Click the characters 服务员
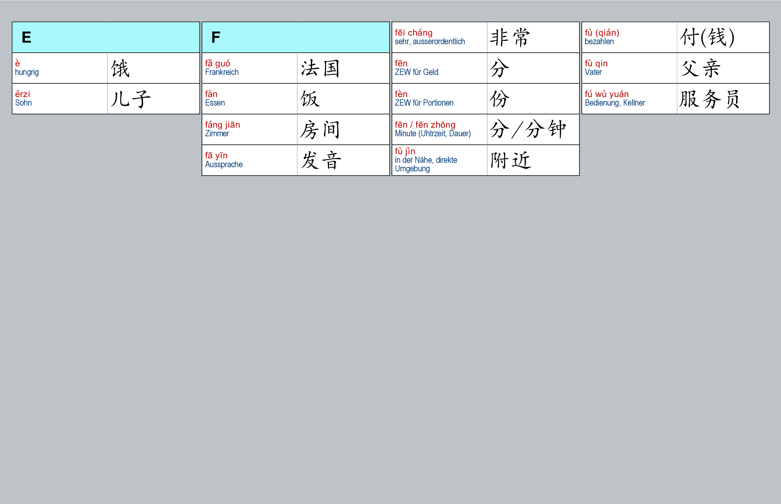Image resolution: width=781 pixels, height=504 pixels. click(709, 99)
